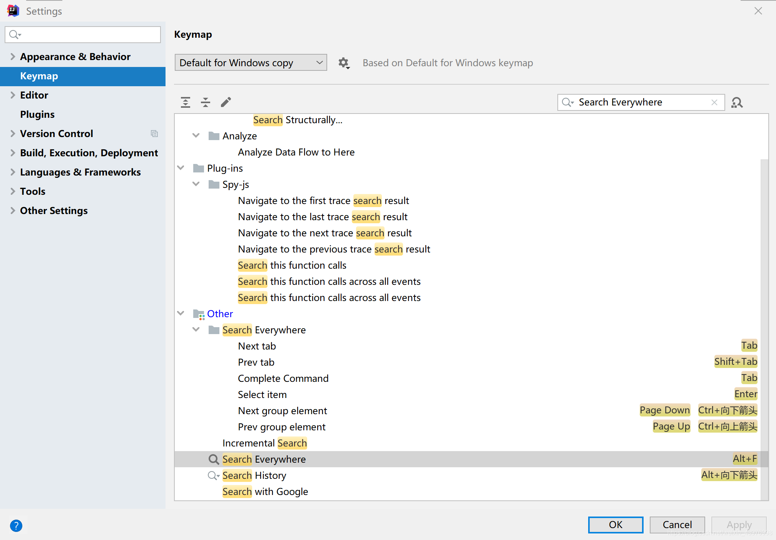
Task: Click the Collapse All toolbar icon
Action: point(206,102)
